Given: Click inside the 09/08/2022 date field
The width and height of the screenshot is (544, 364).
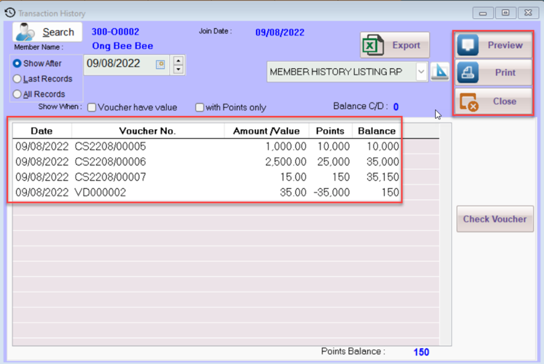Looking at the screenshot, I should [x=117, y=64].
